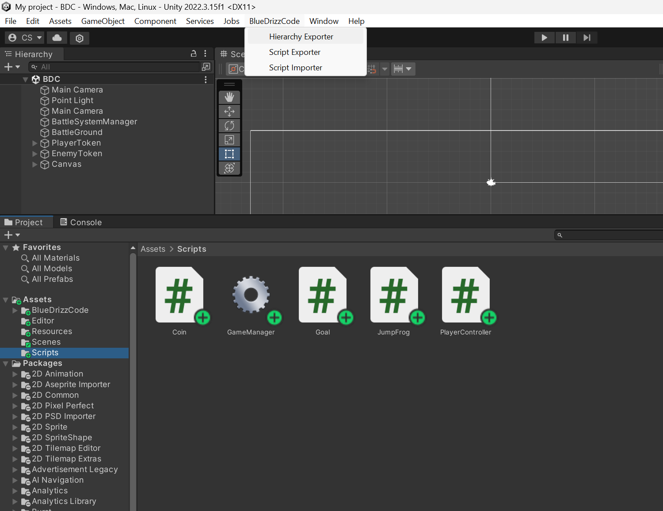This screenshot has width=663, height=511.
Task: Select the Rect tool
Action: click(x=229, y=154)
